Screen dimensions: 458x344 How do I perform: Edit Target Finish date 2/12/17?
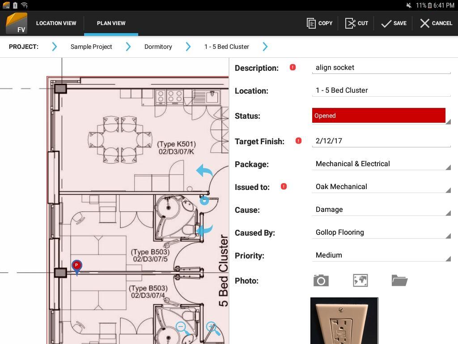[381, 141]
